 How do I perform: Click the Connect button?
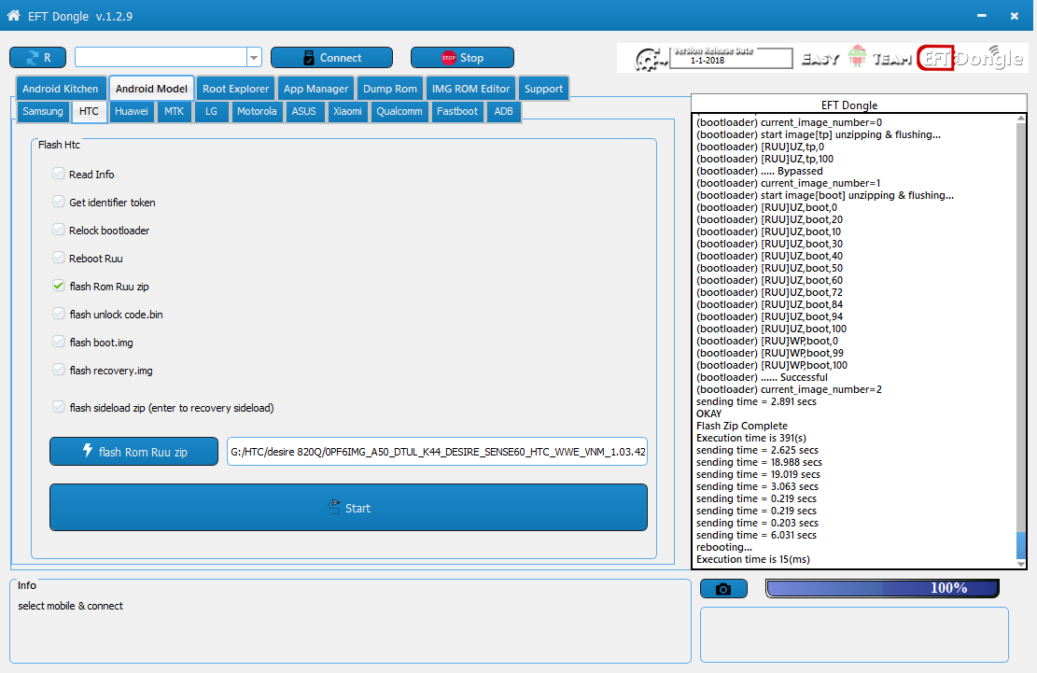click(331, 58)
